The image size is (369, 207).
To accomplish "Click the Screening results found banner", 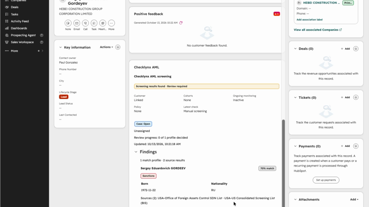I will [206, 86].
